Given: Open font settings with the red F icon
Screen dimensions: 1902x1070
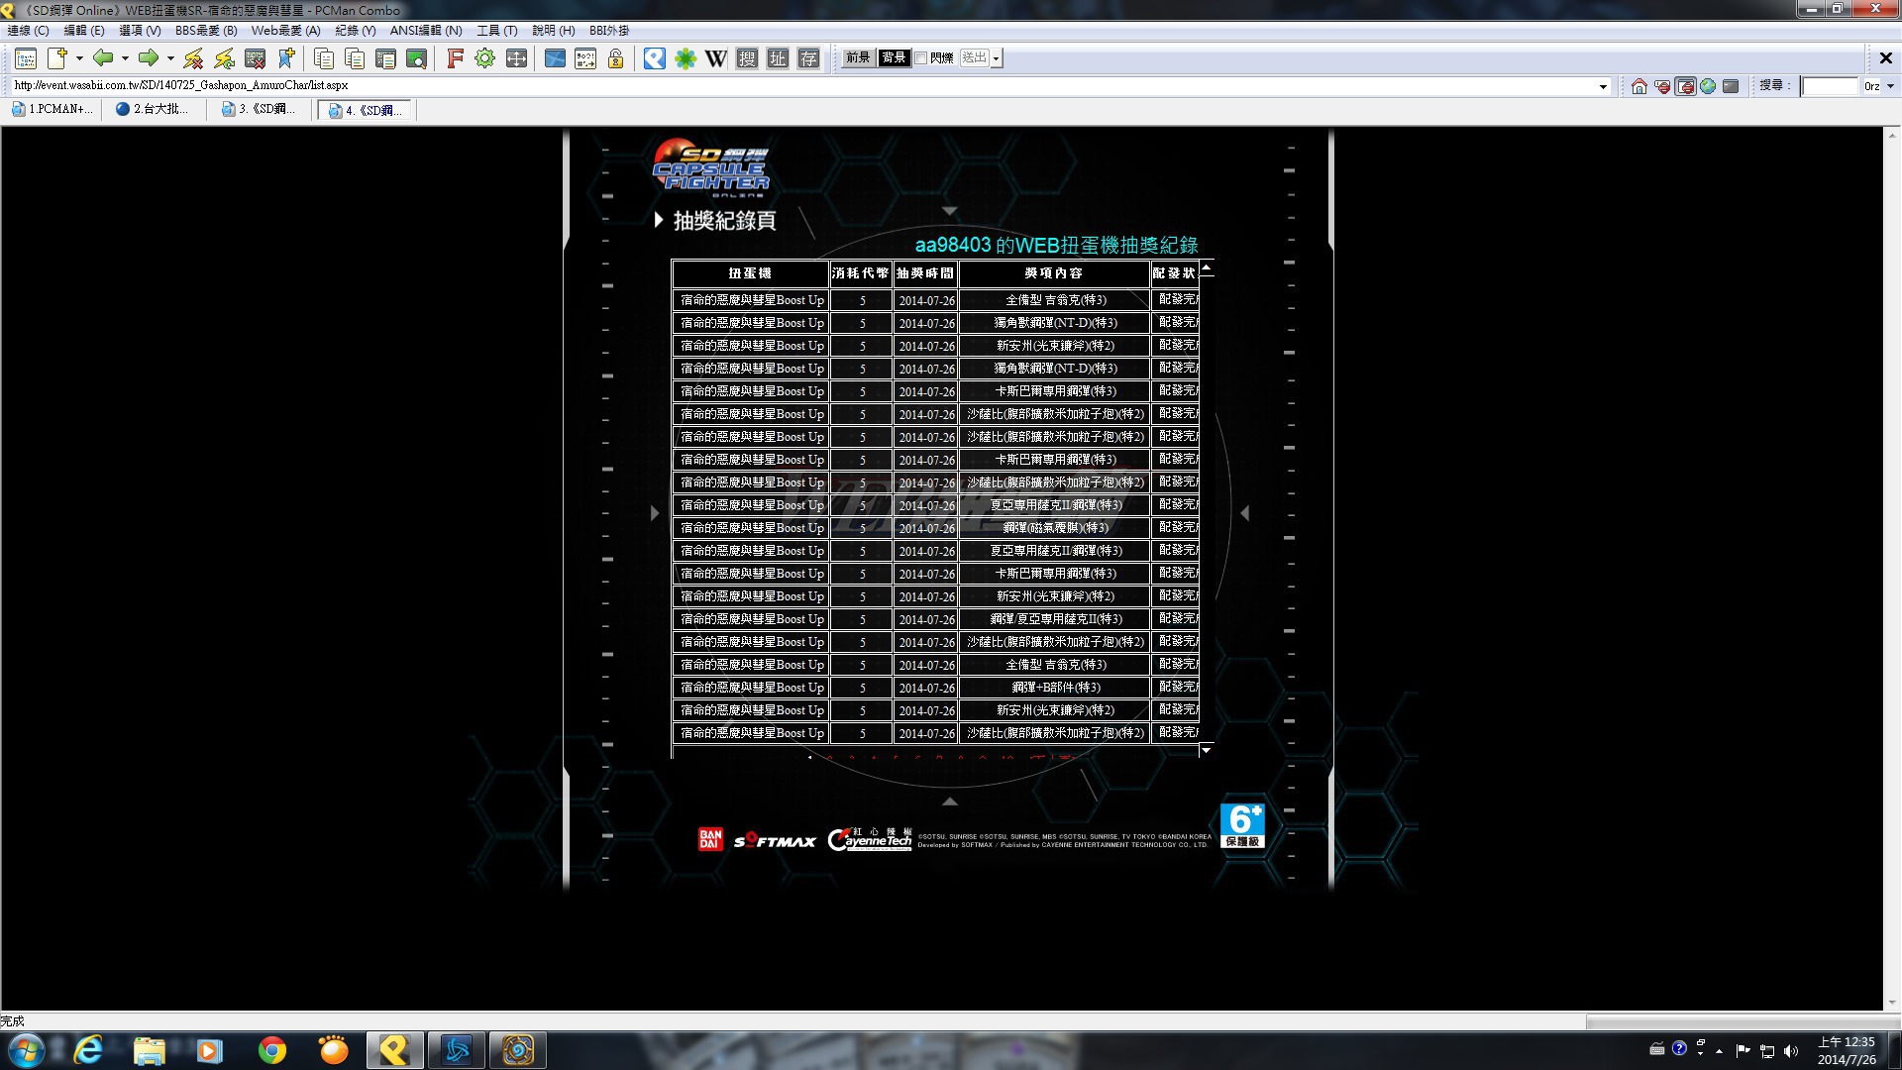Looking at the screenshot, I should pyautogui.click(x=455, y=58).
